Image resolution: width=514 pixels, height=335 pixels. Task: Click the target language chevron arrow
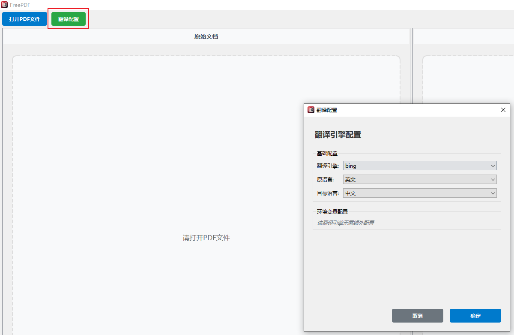coord(493,193)
